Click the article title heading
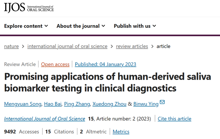The height and width of the screenshot is (139, 220). (107, 83)
